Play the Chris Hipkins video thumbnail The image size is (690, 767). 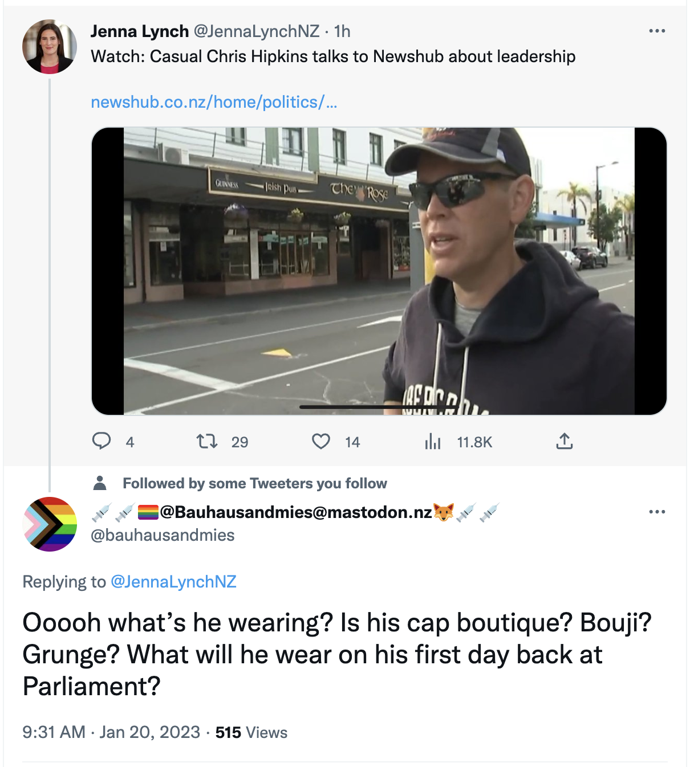tap(379, 271)
